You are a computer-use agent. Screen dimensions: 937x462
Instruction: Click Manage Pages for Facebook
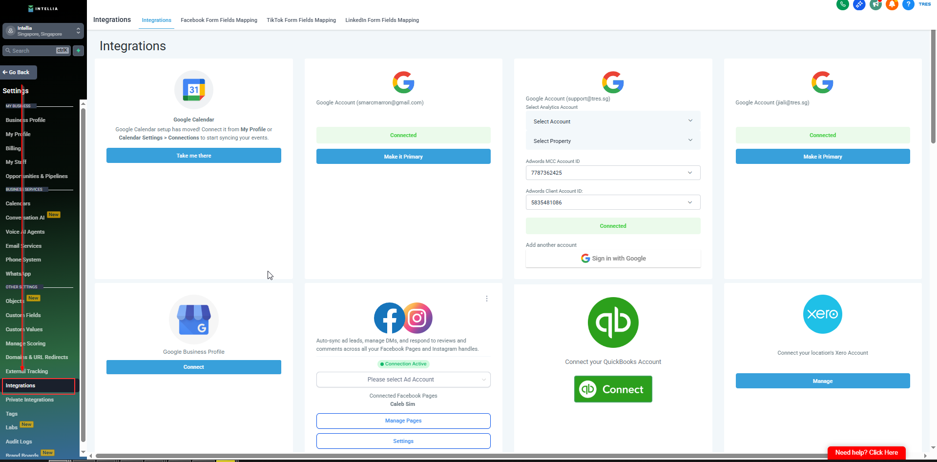coord(403,421)
